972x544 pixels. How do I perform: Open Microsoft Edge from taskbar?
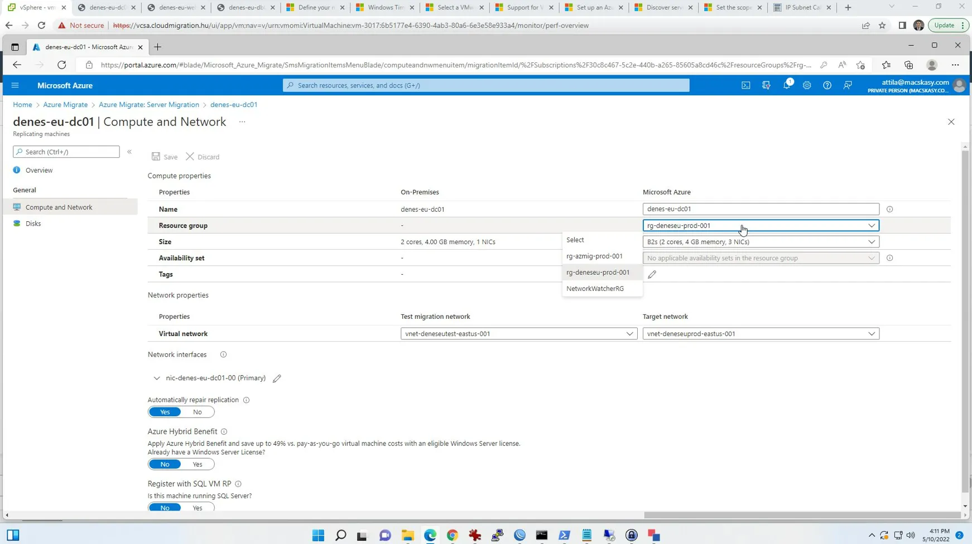(430, 536)
